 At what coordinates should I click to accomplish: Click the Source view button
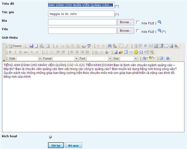pyautogui.click(x=15, y=46)
